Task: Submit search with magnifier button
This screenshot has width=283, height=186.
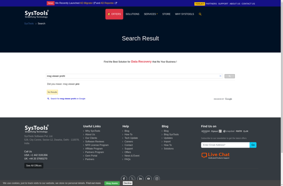Action: (230, 76)
